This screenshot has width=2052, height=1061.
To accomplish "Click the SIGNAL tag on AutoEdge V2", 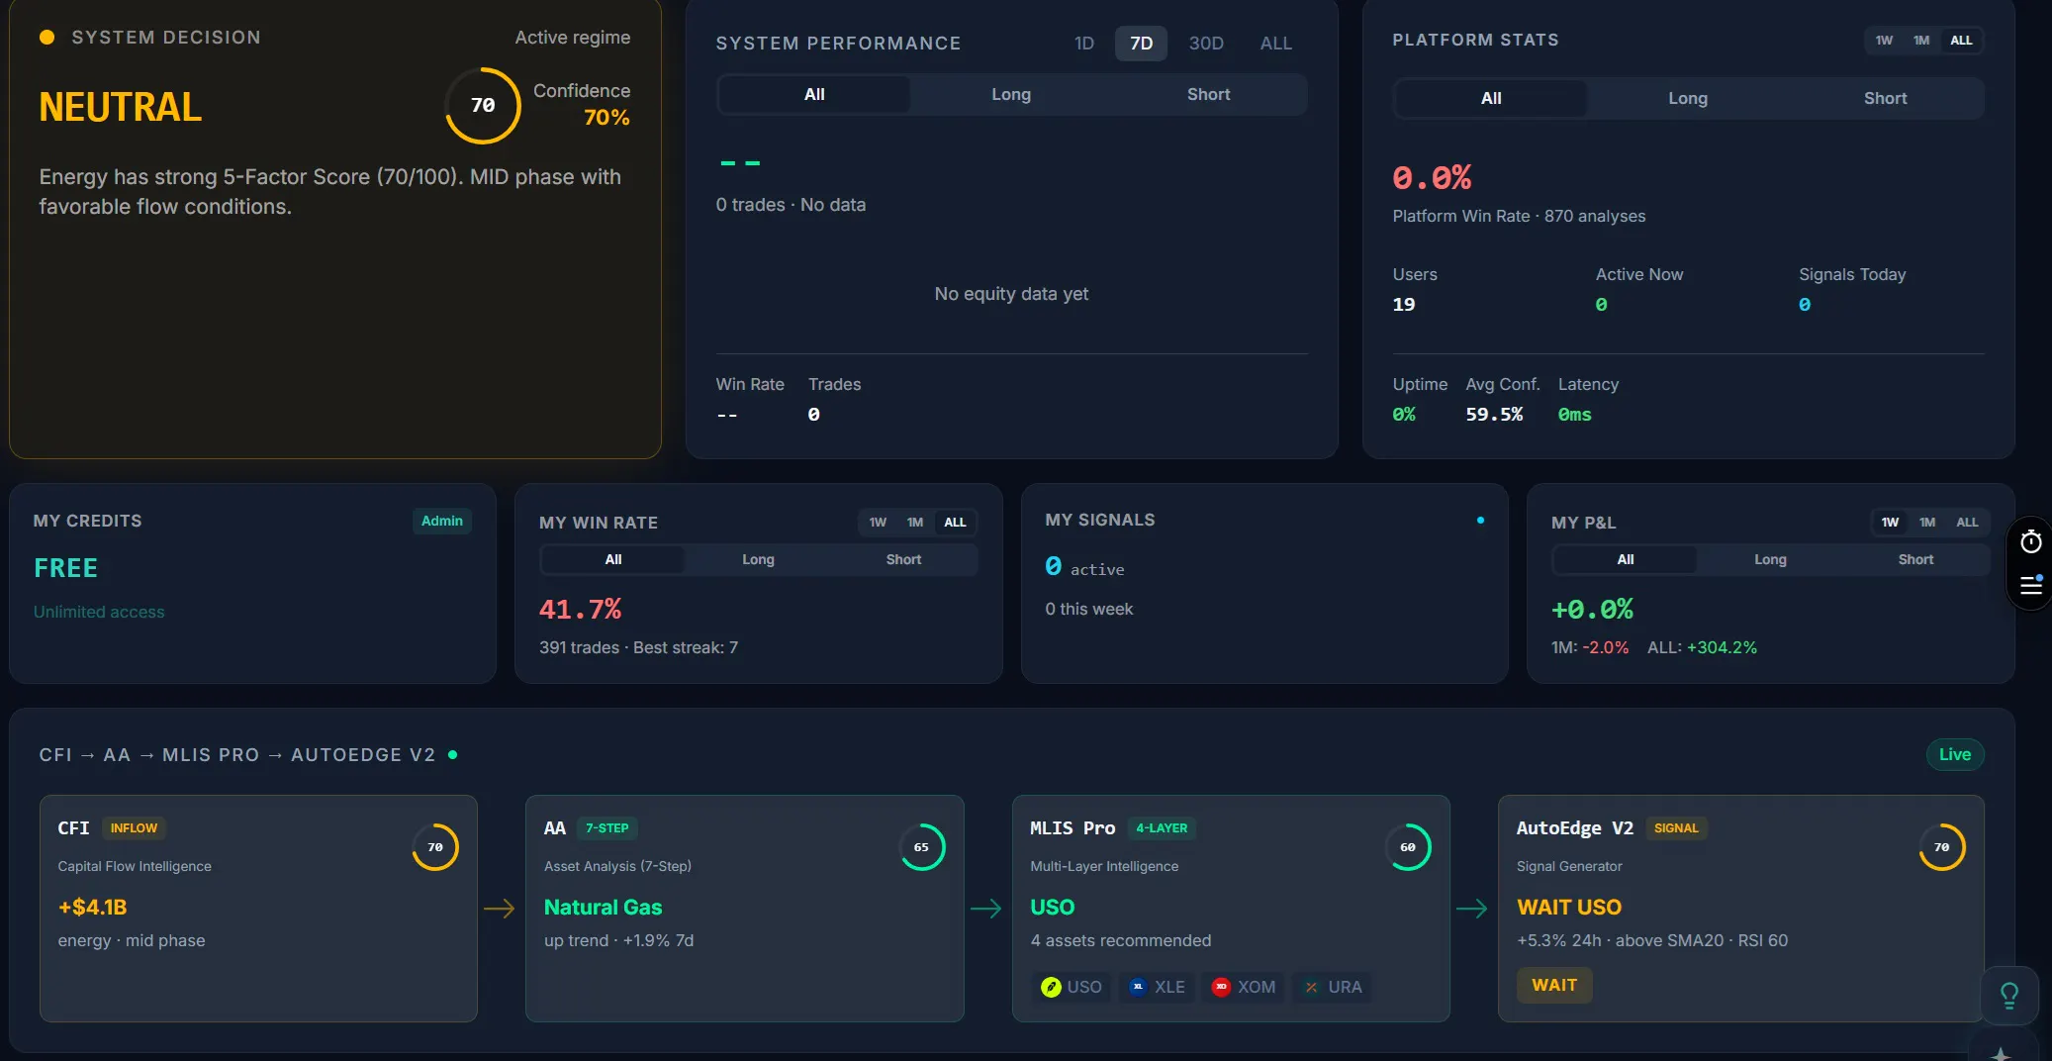I will [x=1676, y=828].
